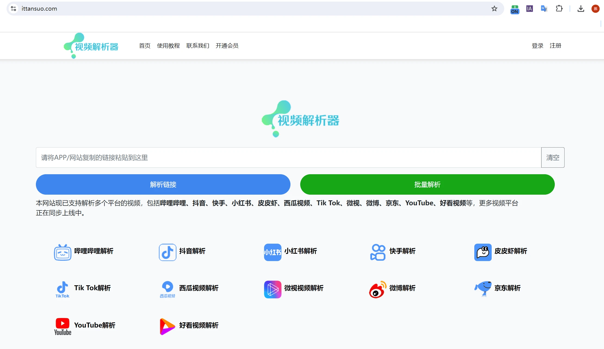This screenshot has height=349, width=604.
Task: Open 哔哩哔哩解析 link text
Action: 94,251
